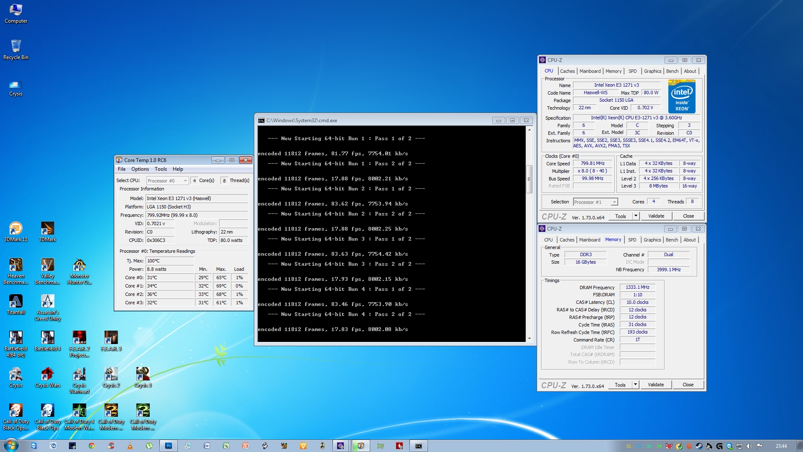Click the DRAM Frequency value 1333.1 MHz

pos(637,287)
